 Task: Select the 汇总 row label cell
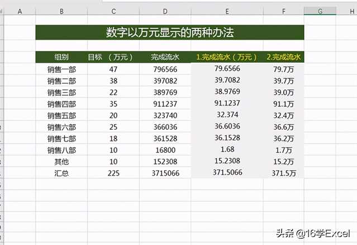[61, 173]
